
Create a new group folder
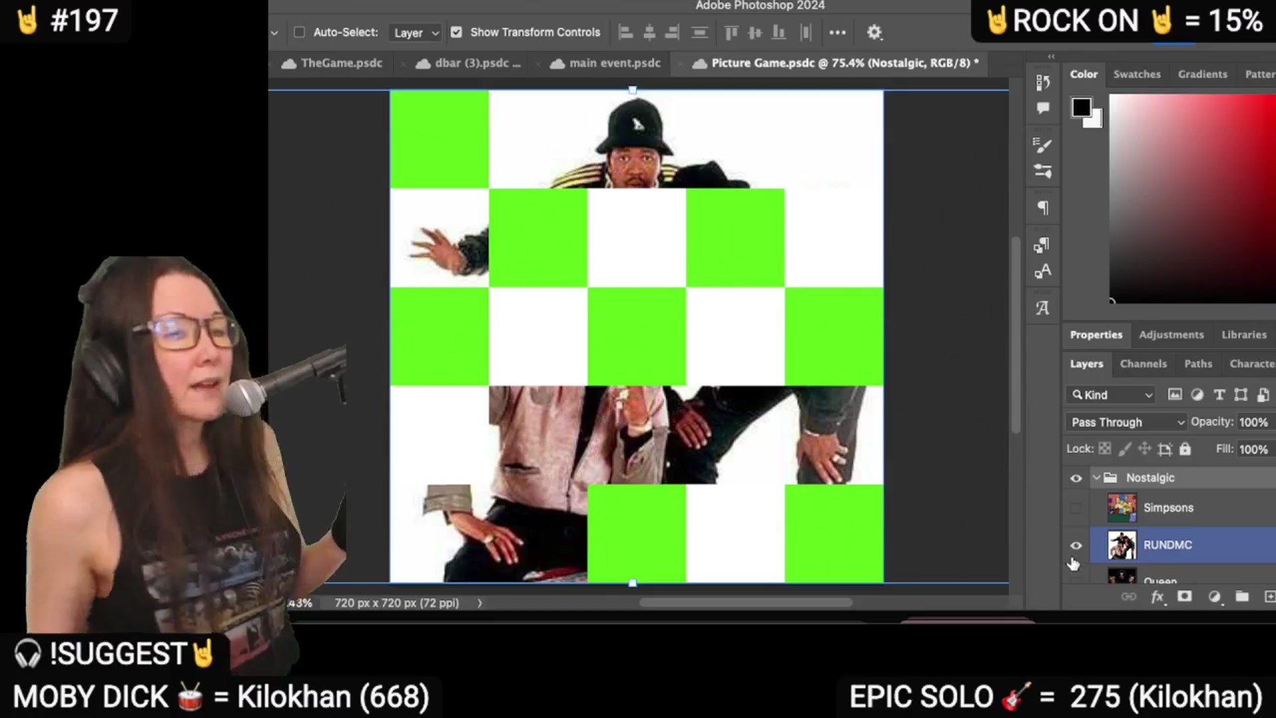(1241, 596)
